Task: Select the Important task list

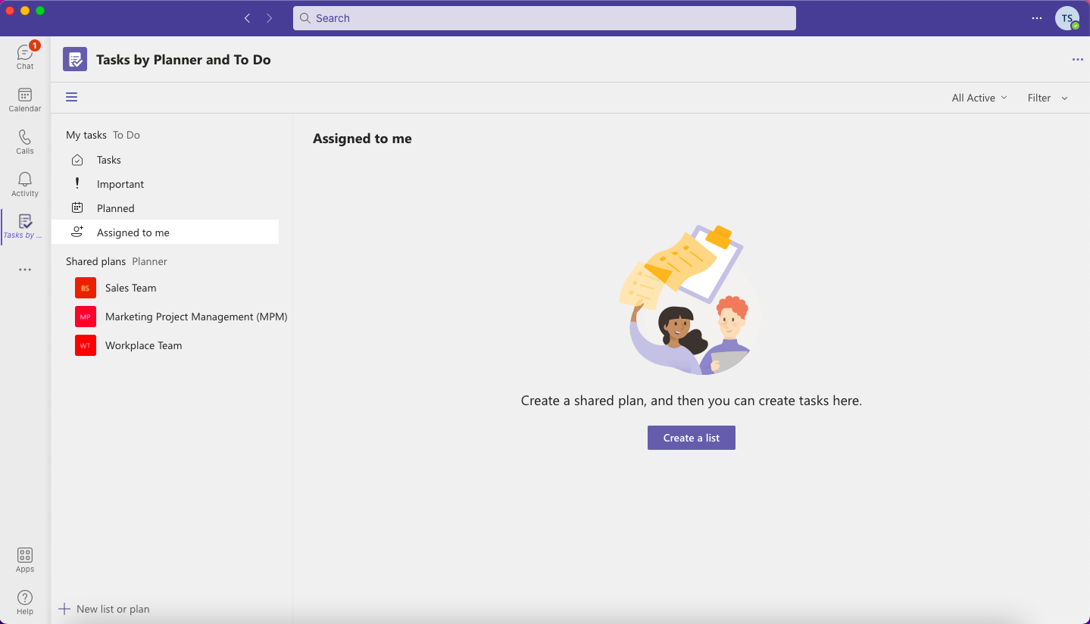Action: click(x=120, y=184)
